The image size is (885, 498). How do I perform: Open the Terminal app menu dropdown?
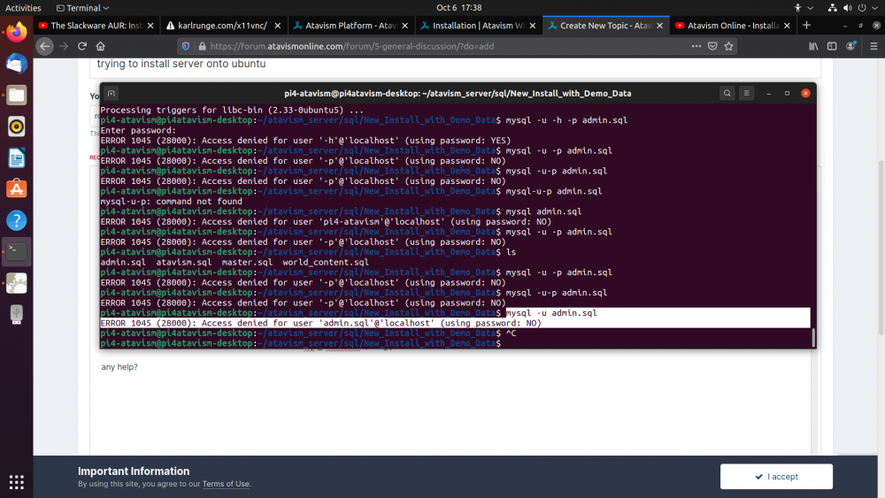[82, 8]
